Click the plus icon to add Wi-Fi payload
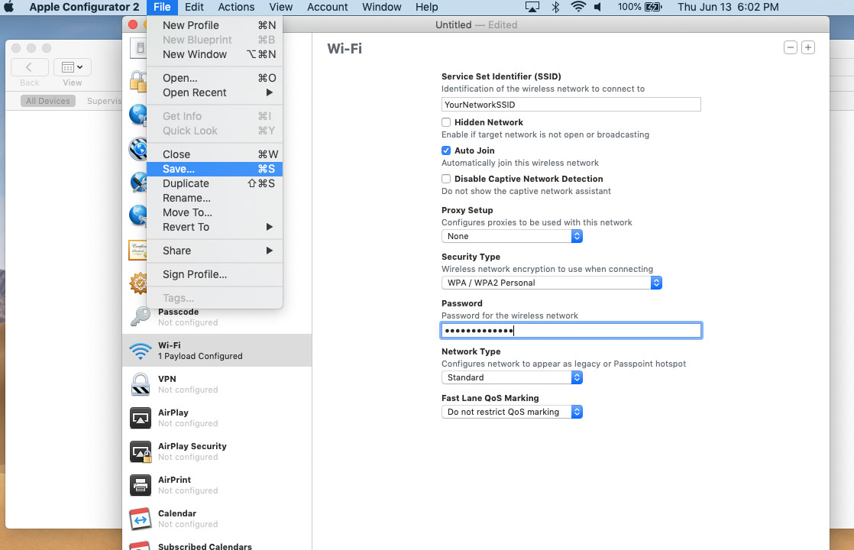This screenshot has height=550, width=854. click(808, 48)
